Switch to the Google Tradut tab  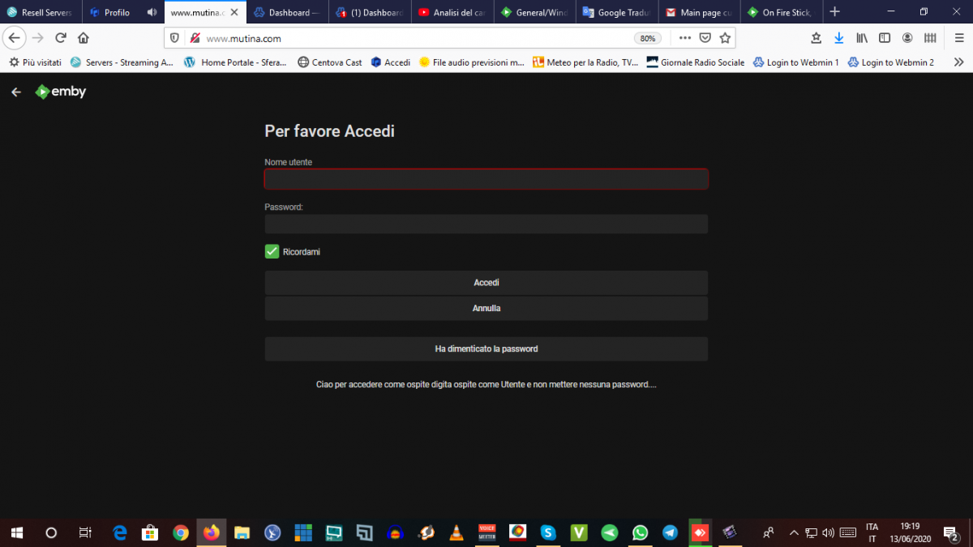tap(616, 12)
